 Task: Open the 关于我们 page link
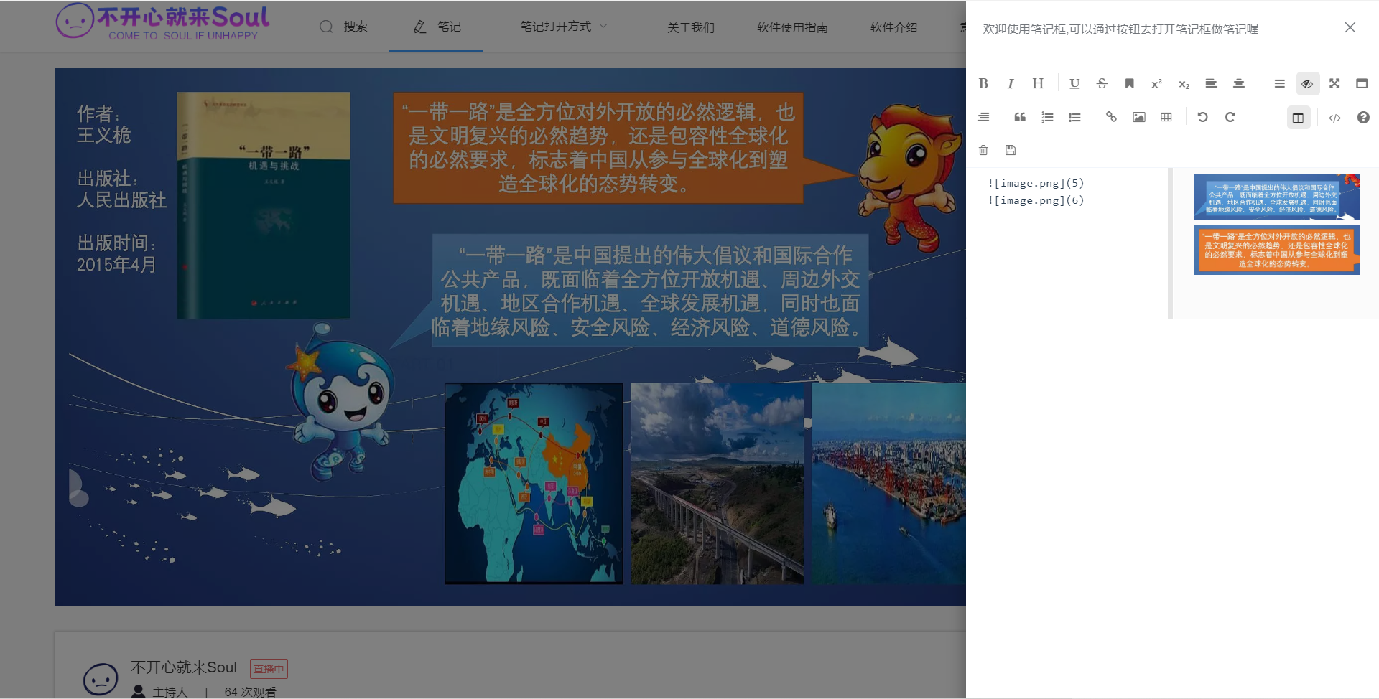[690, 27]
